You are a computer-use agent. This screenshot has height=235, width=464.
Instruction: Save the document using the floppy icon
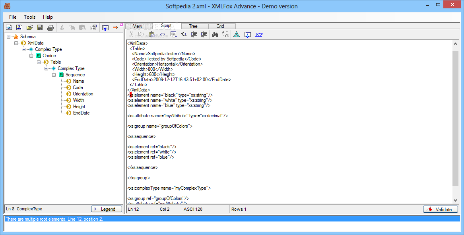click(x=40, y=27)
